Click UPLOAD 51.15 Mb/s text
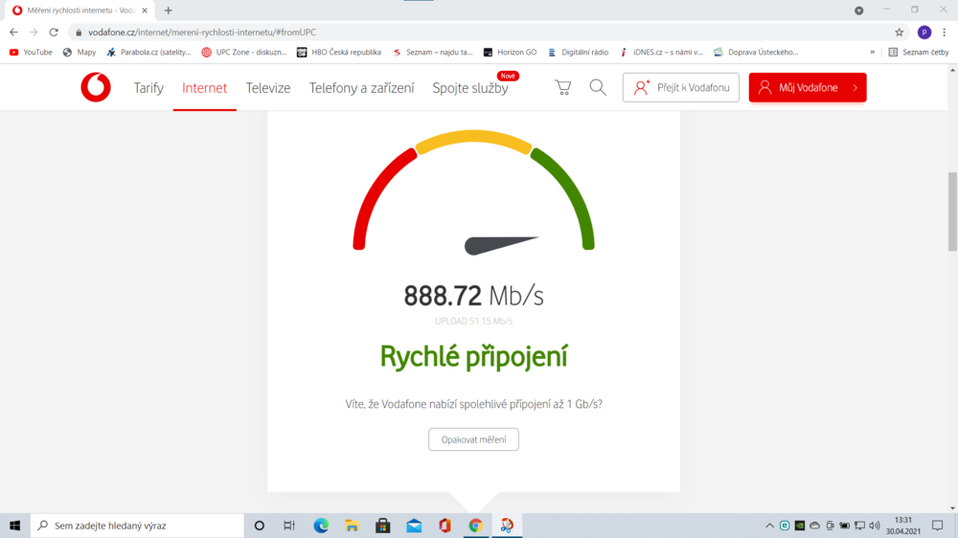958x538 pixels. [473, 322]
